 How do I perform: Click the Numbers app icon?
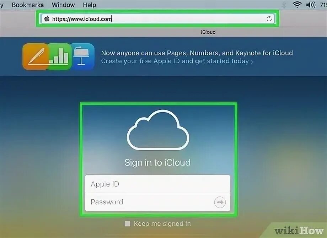[60, 56]
